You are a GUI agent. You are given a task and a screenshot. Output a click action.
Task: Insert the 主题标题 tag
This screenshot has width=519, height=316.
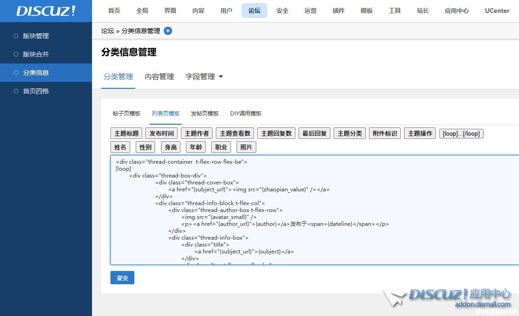pyautogui.click(x=127, y=133)
